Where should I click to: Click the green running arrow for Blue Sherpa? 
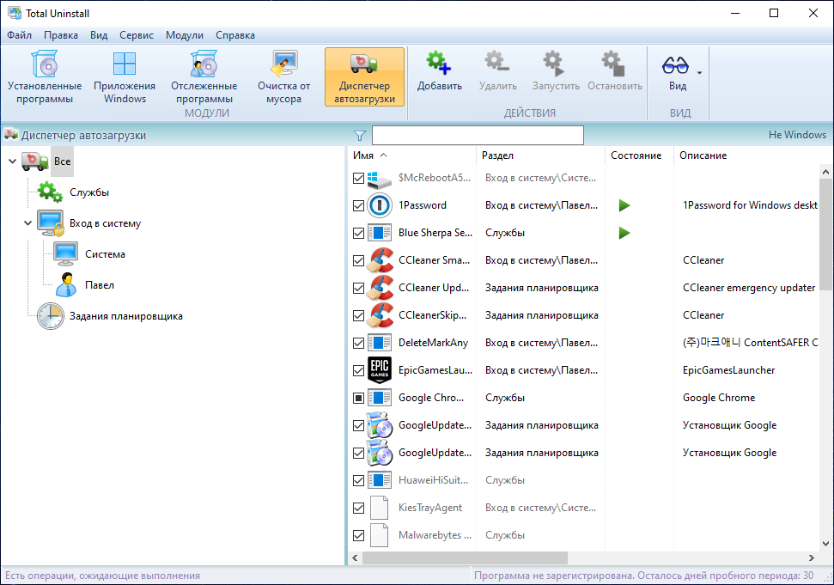tap(624, 233)
